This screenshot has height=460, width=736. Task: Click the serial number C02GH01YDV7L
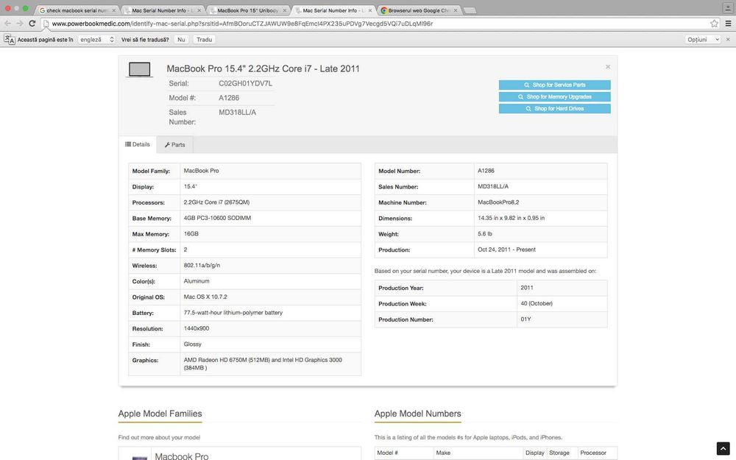pyautogui.click(x=246, y=84)
